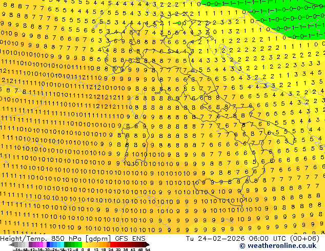325x251 pixels.
Task: Click the '(00+06)' forecast offset label
Action: tap(304, 239)
